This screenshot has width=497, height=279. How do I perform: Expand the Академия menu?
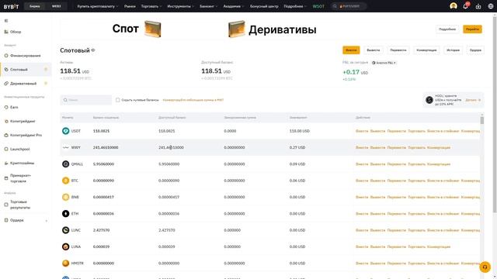pos(234,6)
